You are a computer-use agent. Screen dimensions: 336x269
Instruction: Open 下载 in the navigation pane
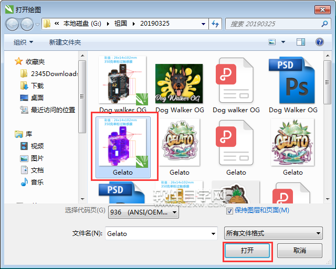pyautogui.click(x=32, y=85)
